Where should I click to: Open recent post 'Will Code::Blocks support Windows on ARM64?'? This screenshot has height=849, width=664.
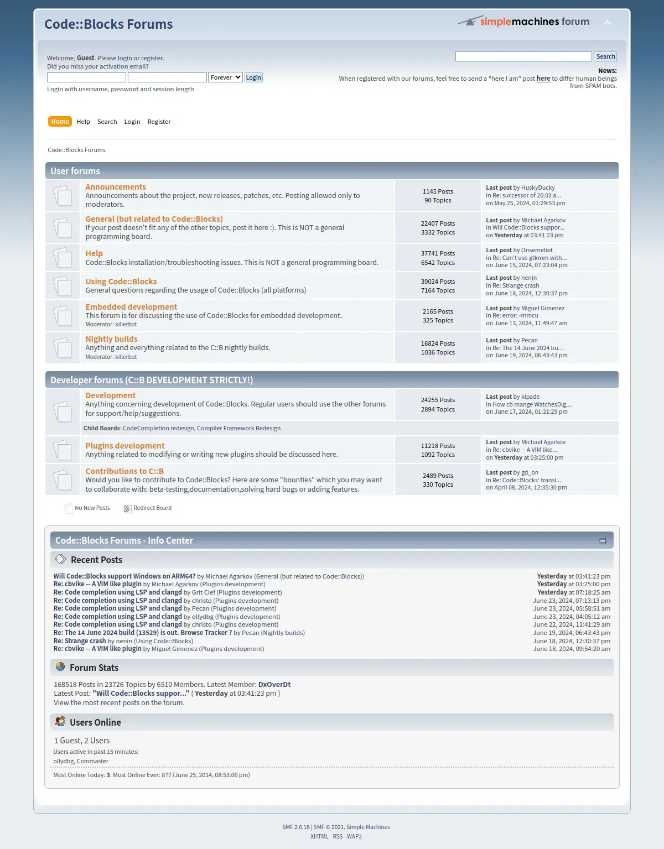tap(124, 576)
